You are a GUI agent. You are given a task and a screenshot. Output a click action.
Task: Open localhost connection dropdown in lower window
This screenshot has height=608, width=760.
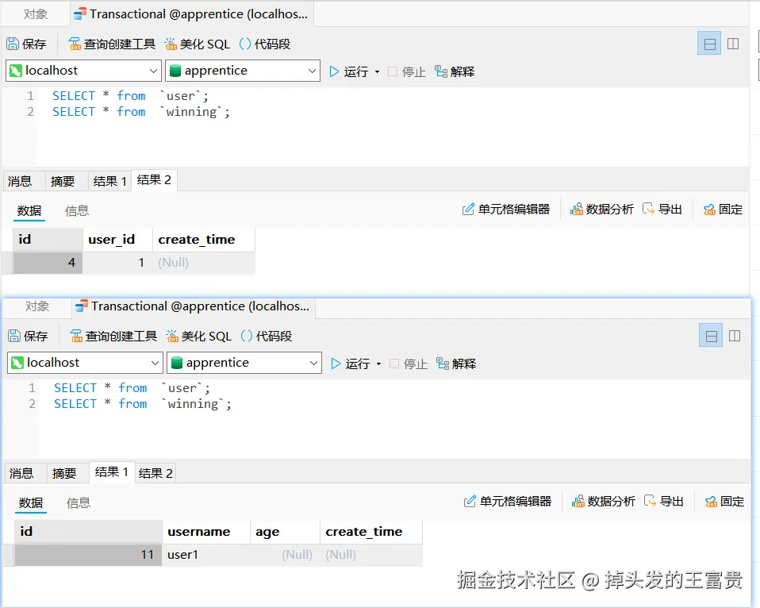[x=85, y=363]
